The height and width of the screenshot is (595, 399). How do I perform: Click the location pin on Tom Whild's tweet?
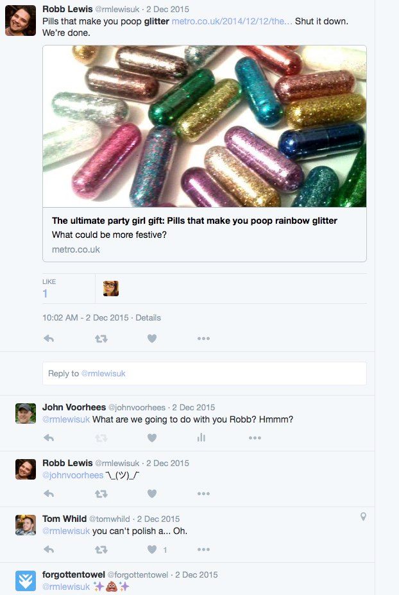pyautogui.click(x=363, y=517)
